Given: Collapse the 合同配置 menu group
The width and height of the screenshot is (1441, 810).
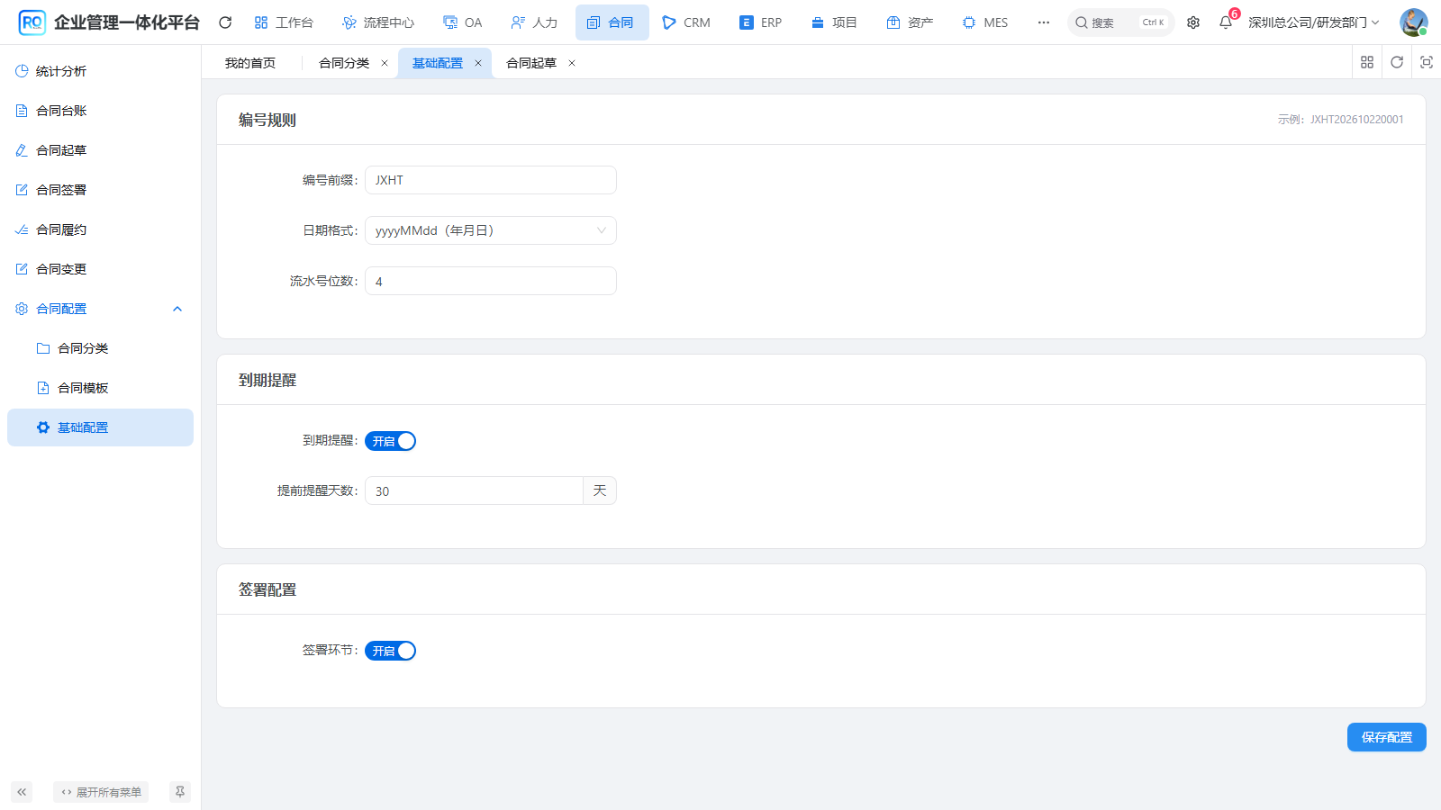Looking at the screenshot, I should tap(100, 309).
